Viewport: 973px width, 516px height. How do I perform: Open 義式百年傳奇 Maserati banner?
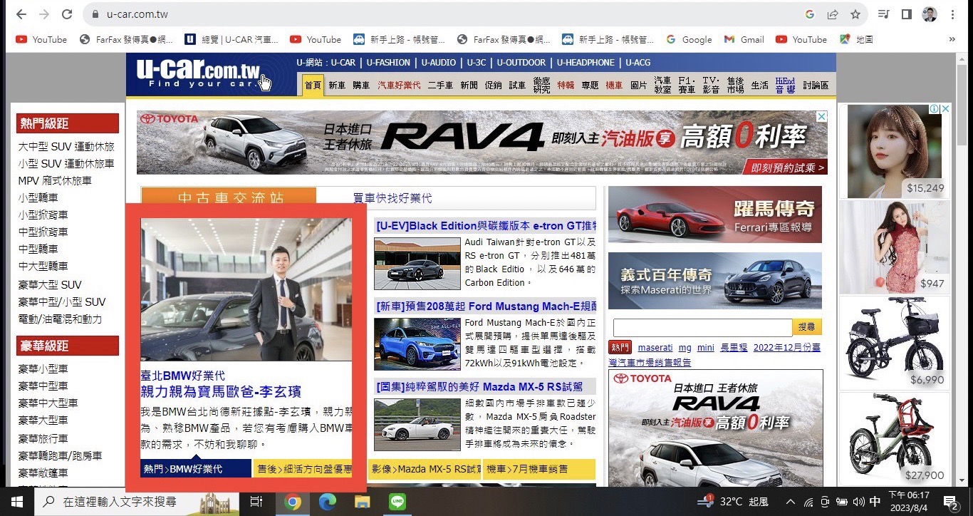pos(715,280)
